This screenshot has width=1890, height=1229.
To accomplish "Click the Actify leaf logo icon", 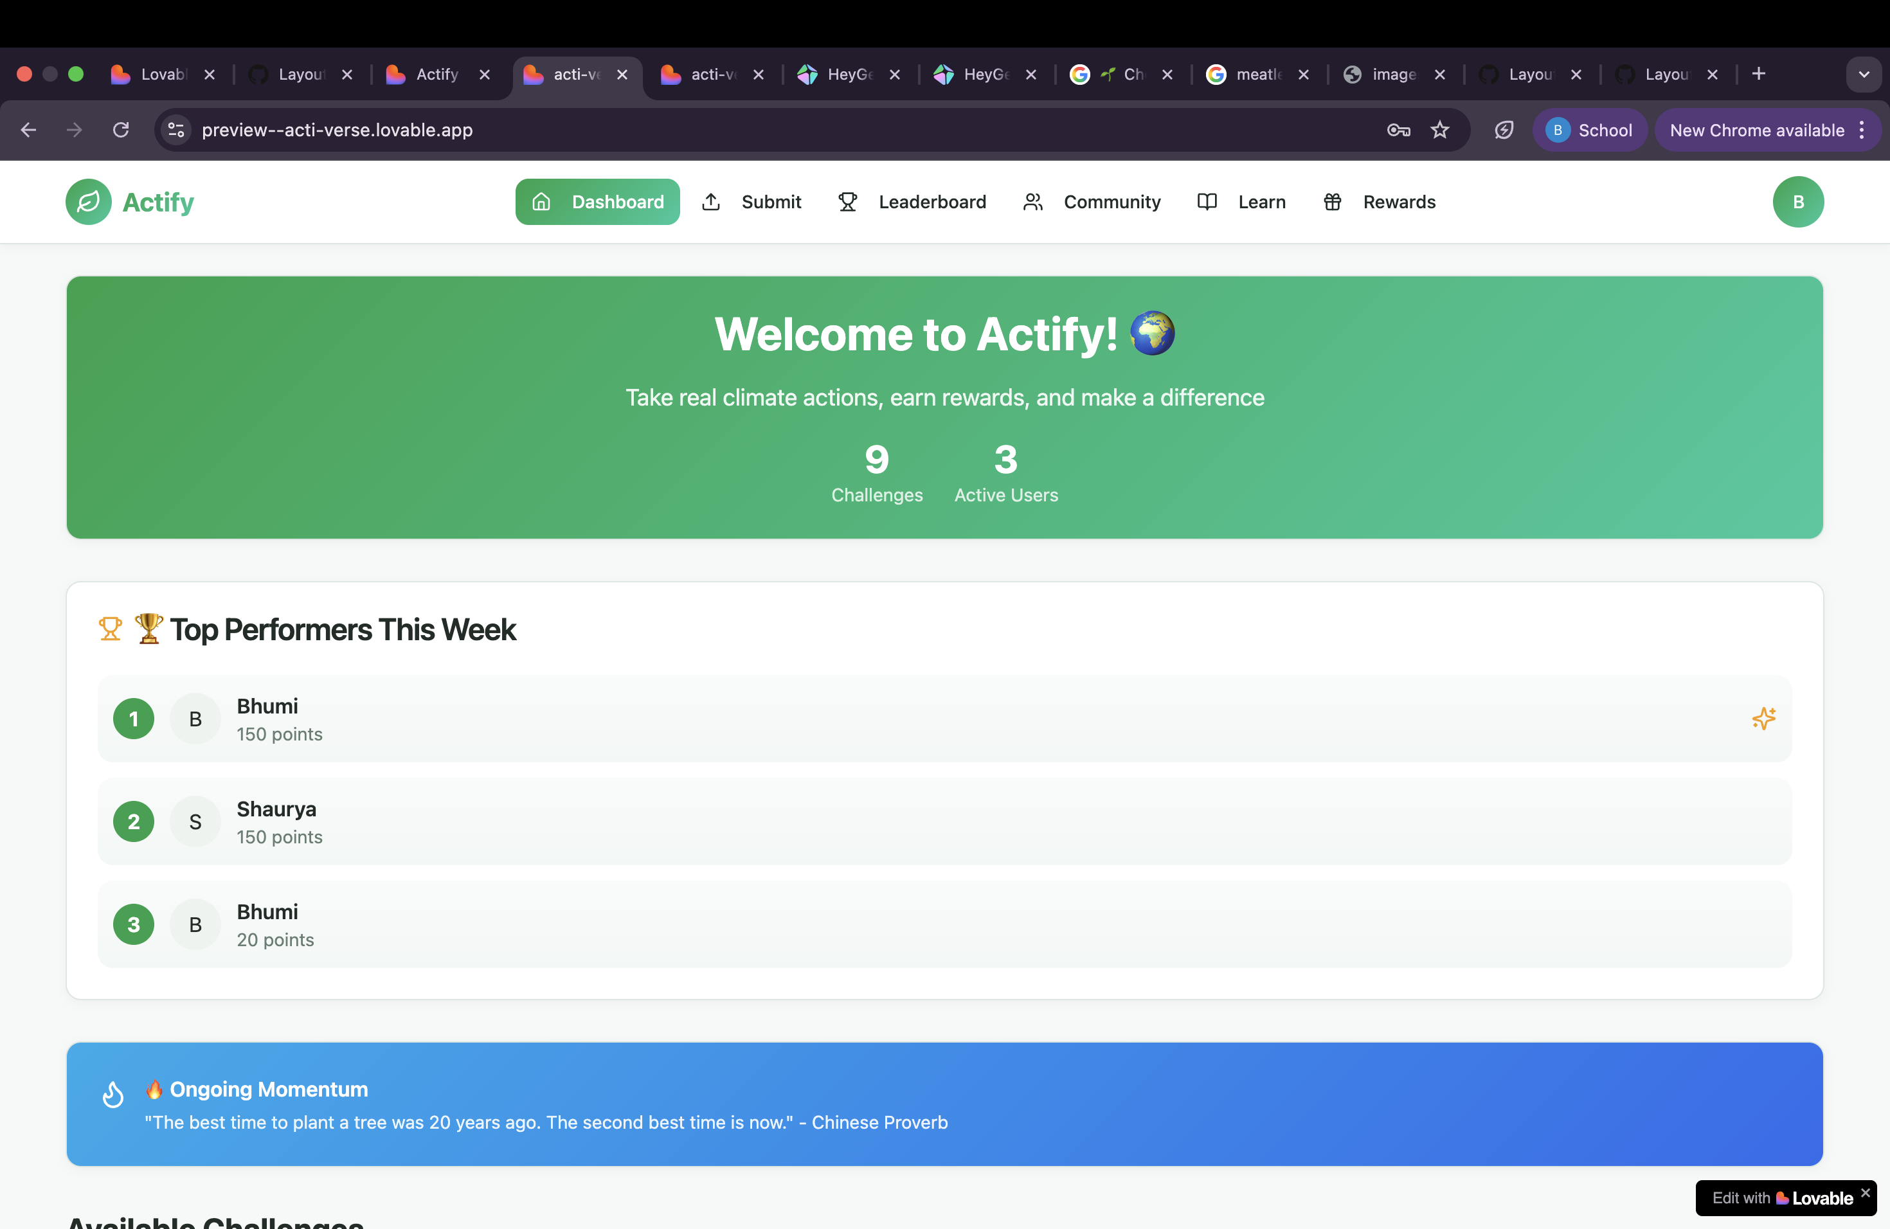I will (88, 202).
